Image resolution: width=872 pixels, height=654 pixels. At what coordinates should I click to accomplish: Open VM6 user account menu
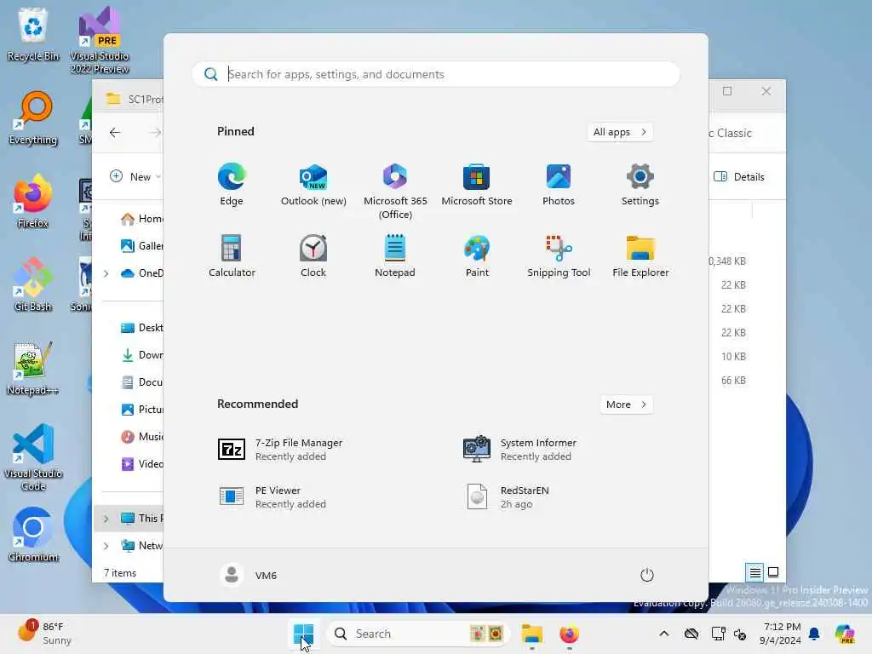(248, 575)
